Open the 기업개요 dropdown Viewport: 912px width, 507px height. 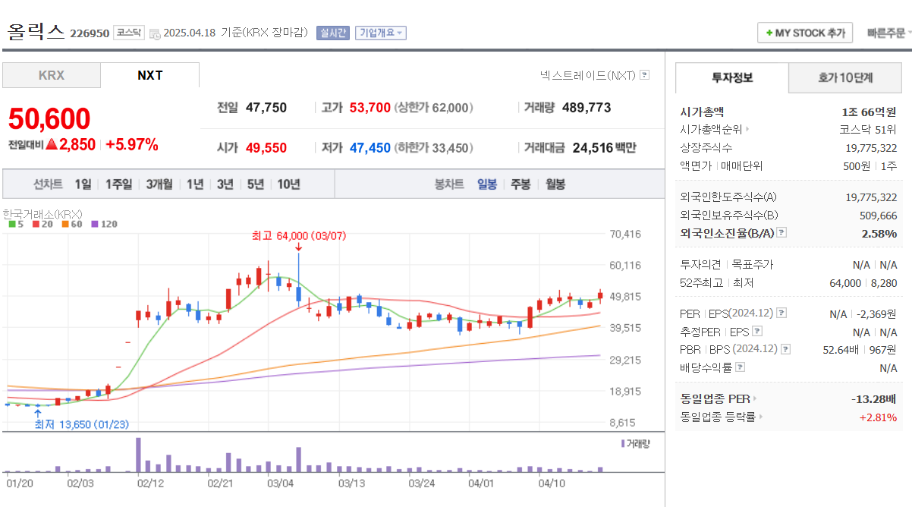coord(381,33)
